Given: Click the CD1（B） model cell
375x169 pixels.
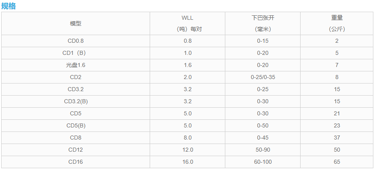Looking at the screenshot, I should point(76,53).
